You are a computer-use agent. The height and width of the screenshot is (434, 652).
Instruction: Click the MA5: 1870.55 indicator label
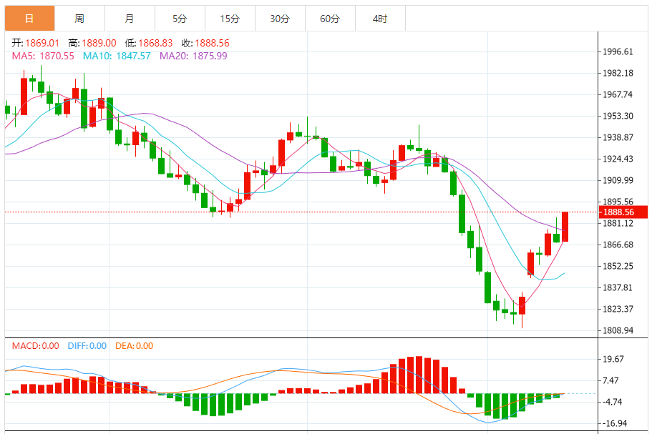point(43,56)
